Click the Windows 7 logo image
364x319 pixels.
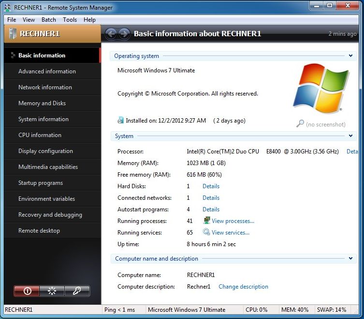321,88
